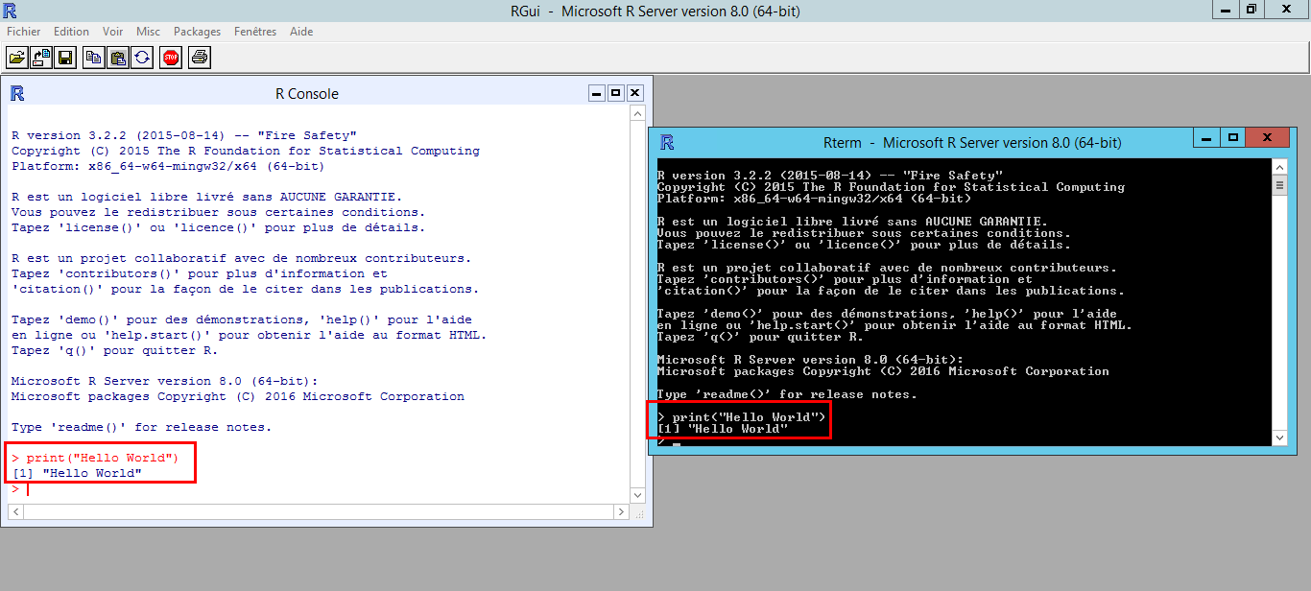Minimize the main RGui window
Viewport: 1311px width, 591px height.
point(1226,10)
